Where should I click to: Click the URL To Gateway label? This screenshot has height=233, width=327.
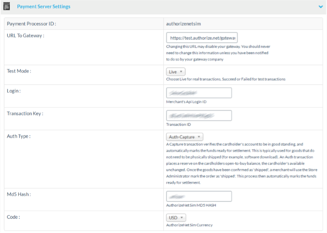26,35
